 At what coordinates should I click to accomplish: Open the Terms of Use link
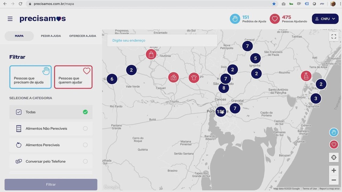point(310,189)
